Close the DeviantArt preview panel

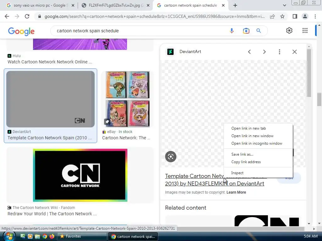(294, 52)
